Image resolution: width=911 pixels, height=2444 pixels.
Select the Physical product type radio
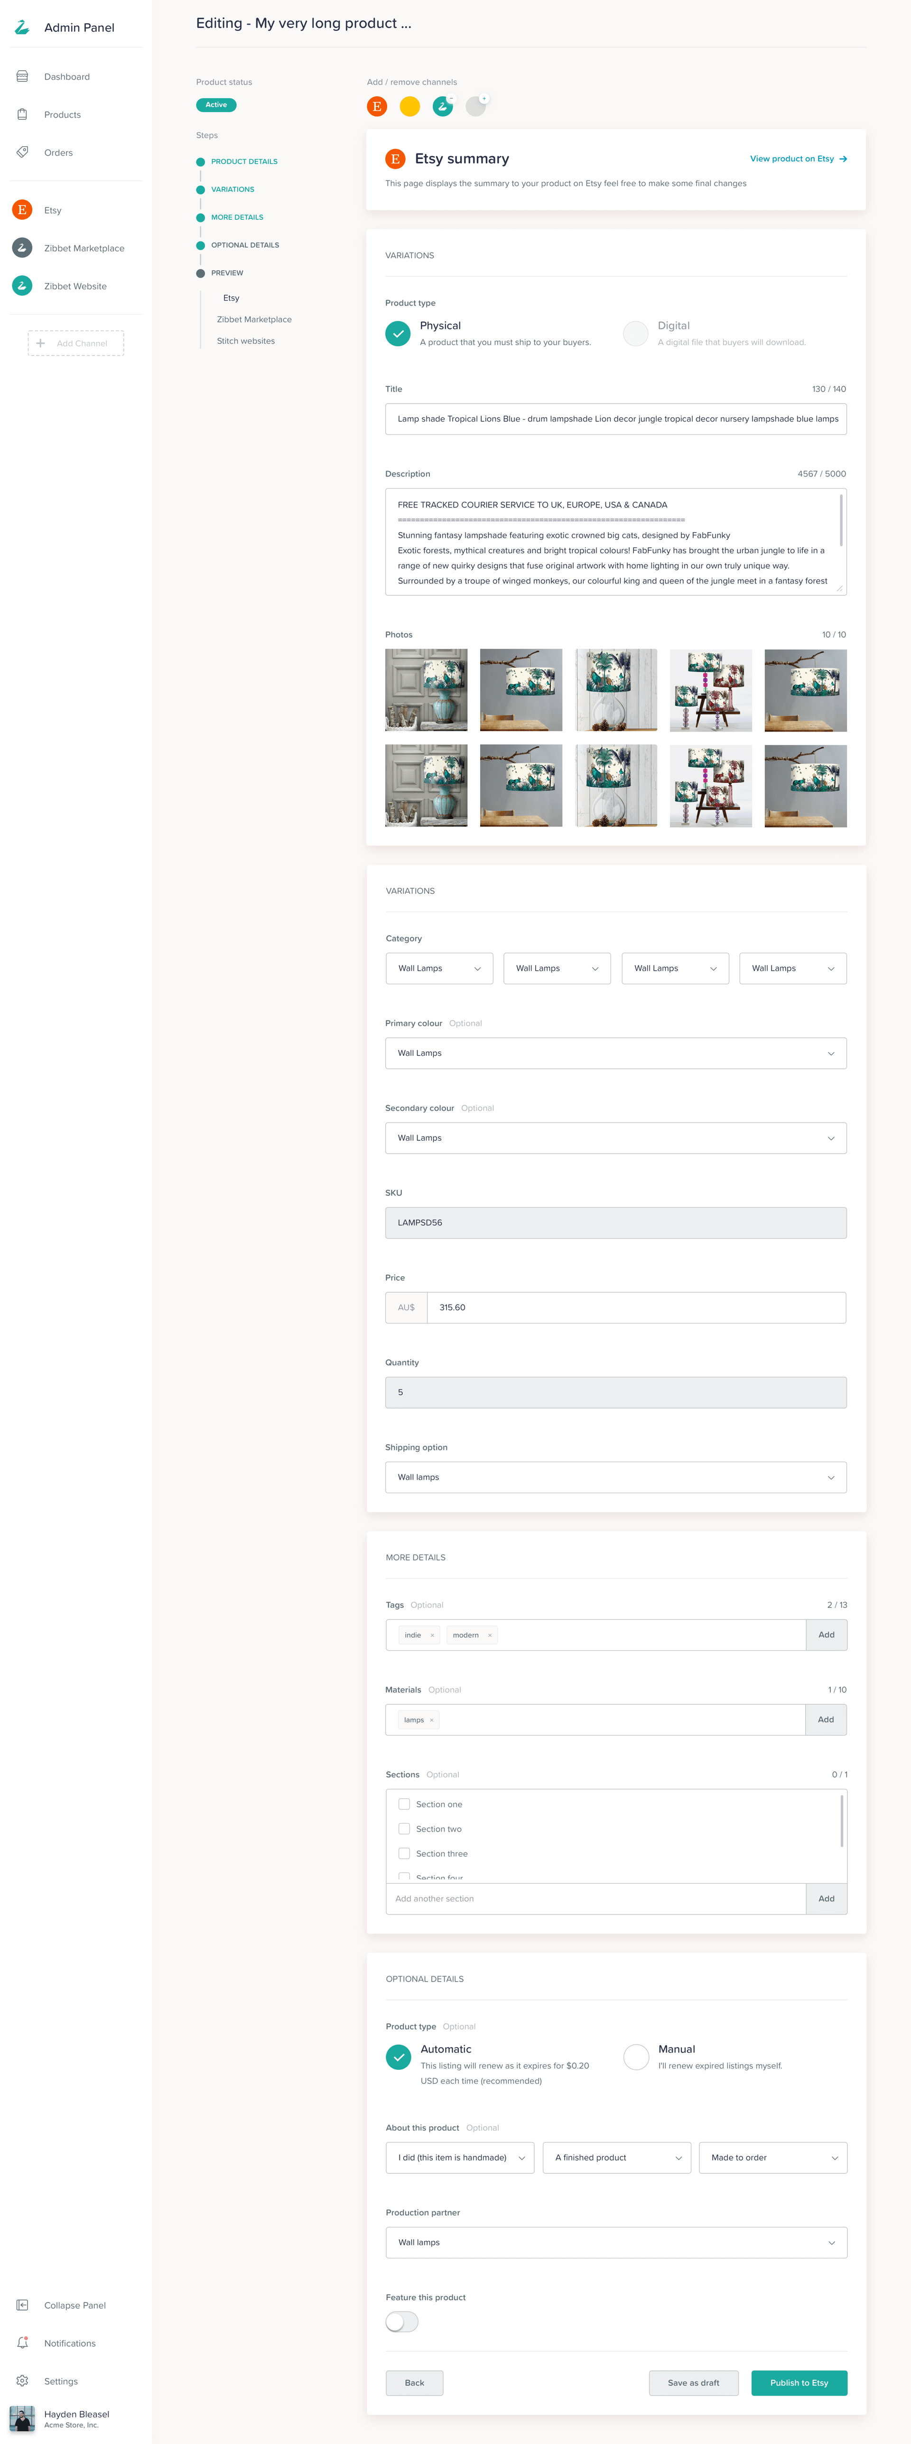398,333
